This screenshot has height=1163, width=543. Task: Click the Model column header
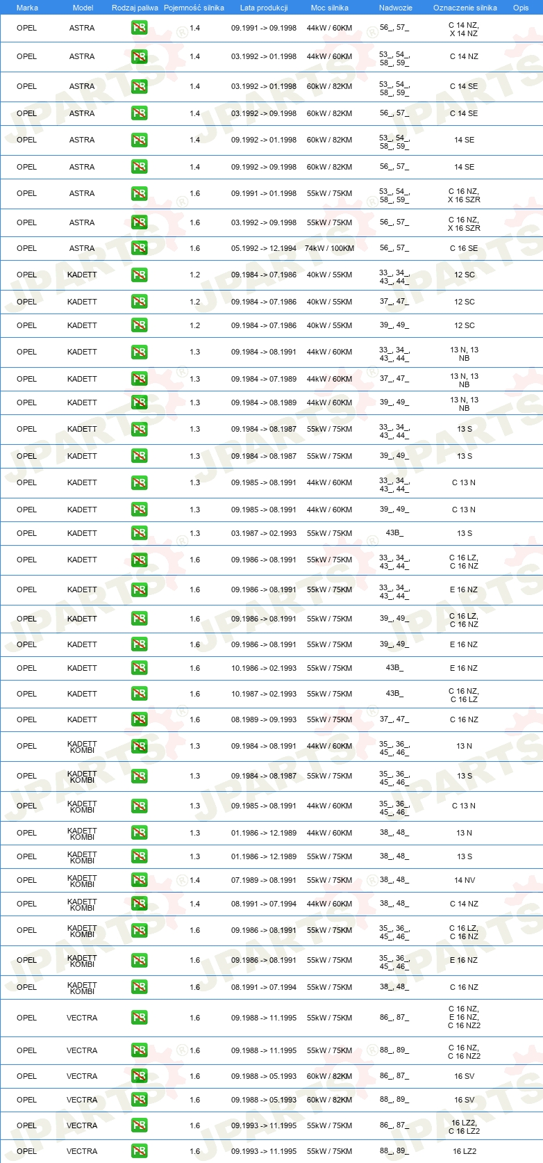pyautogui.click(x=83, y=8)
